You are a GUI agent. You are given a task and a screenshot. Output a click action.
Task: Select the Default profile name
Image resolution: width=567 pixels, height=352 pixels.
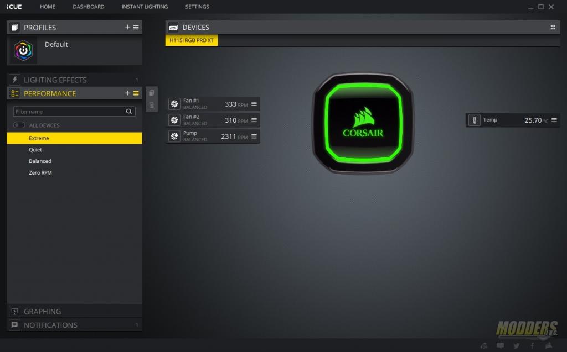coord(56,44)
